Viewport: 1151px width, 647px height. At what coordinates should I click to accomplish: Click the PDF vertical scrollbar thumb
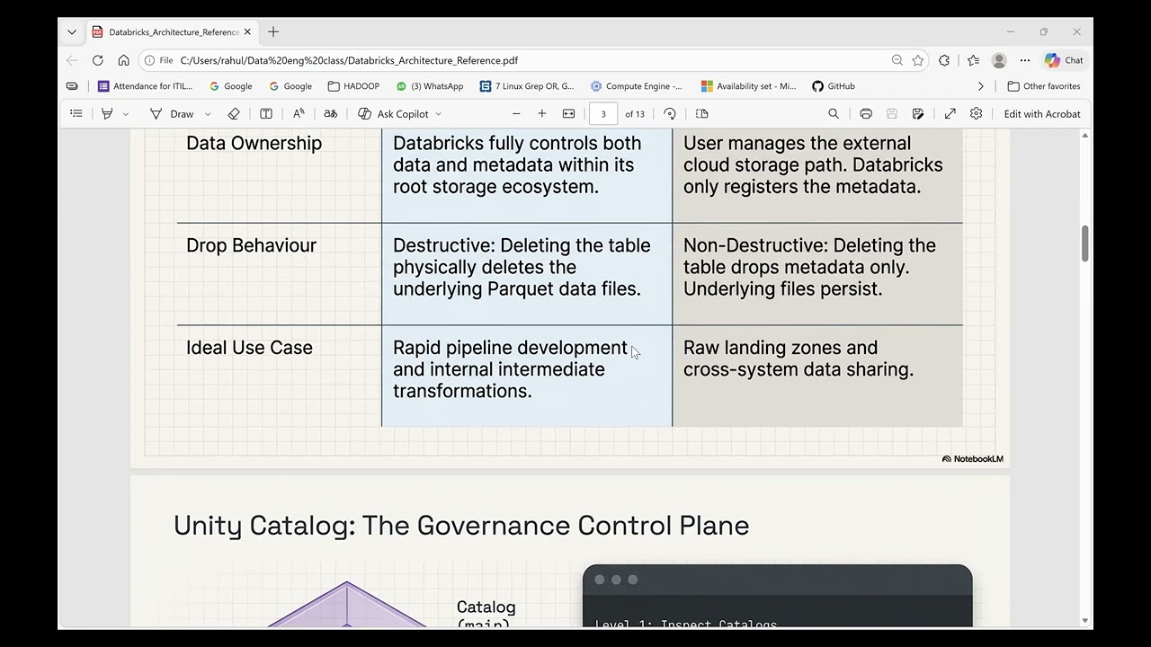(1085, 244)
